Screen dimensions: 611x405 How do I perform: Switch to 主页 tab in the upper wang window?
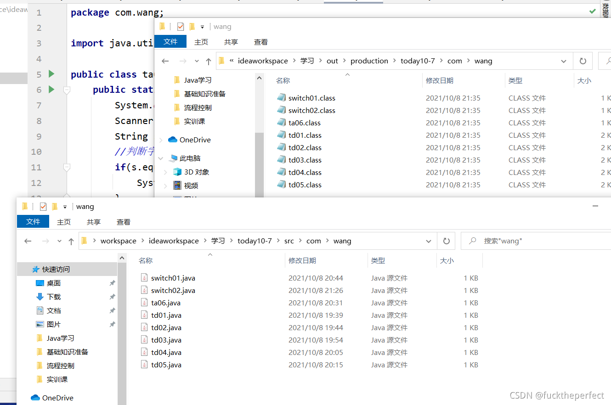click(201, 42)
